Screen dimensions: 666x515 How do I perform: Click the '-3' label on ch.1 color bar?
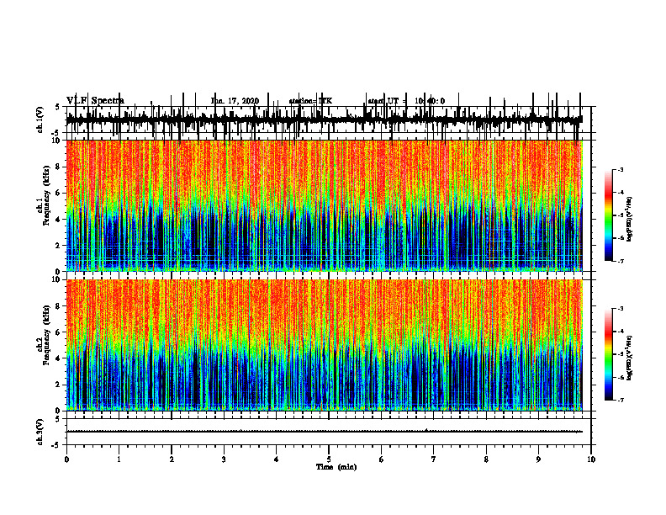click(x=620, y=169)
